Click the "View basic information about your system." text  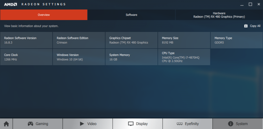31,26
